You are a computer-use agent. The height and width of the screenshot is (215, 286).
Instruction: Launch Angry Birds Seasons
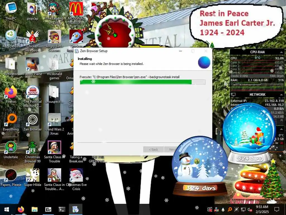tap(54, 41)
